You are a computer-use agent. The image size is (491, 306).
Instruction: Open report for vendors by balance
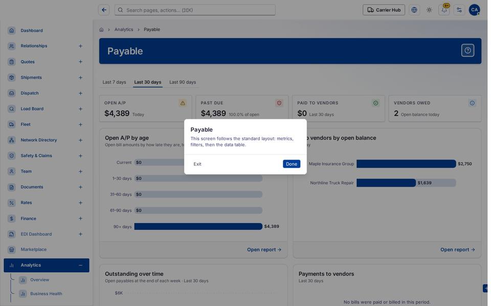click(x=457, y=250)
